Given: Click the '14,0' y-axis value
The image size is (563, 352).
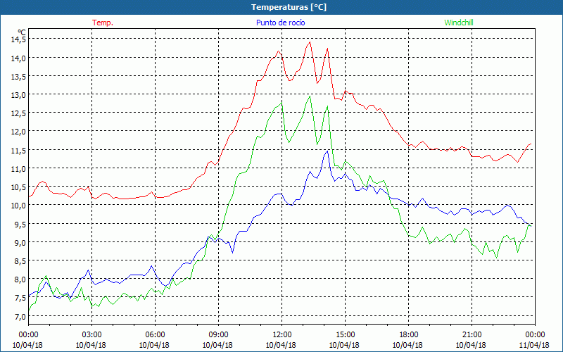Looking at the screenshot, I should (x=18, y=58).
